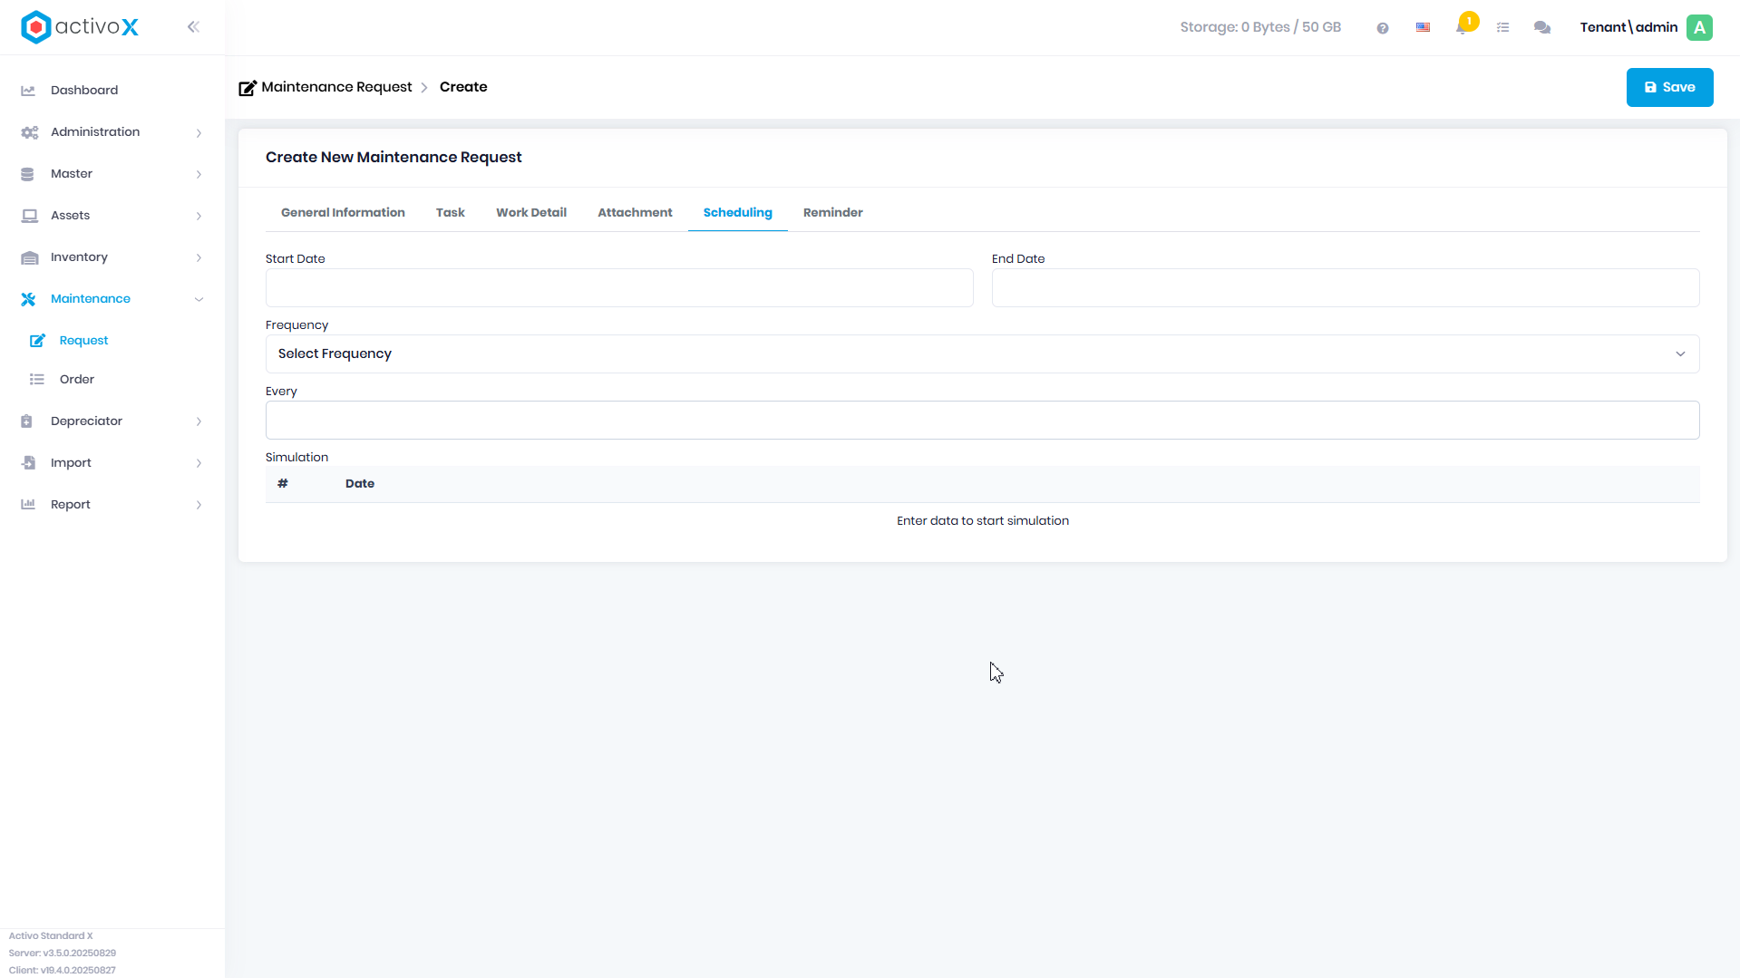The width and height of the screenshot is (1740, 978).
Task: Click the Report bar chart icon
Action: point(28,505)
